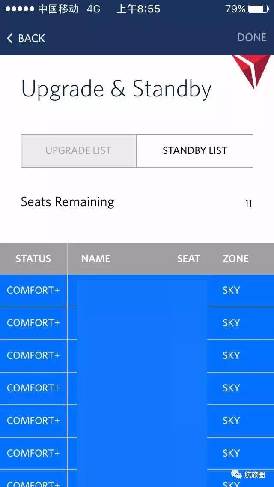Select the third COMFORT+ status cell

(33, 355)
